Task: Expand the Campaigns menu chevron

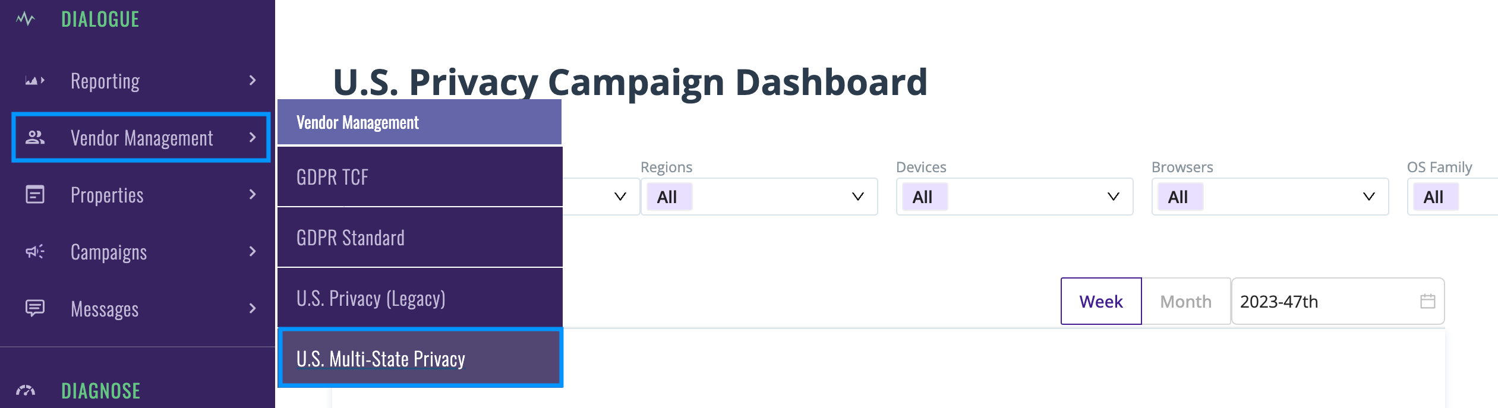Action: (x=253, y=251)
